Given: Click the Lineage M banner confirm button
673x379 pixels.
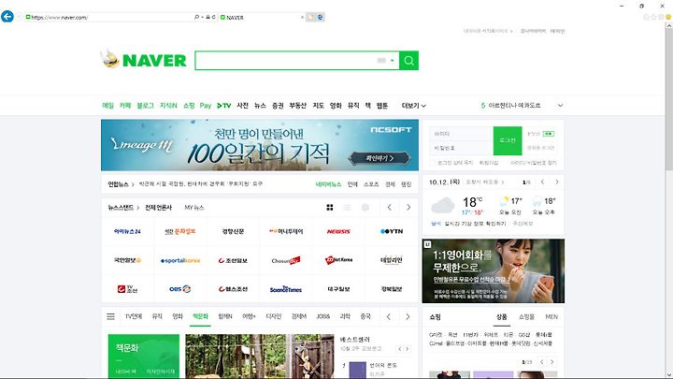Looking at the screenshot, I should click(x=379, y=158).
